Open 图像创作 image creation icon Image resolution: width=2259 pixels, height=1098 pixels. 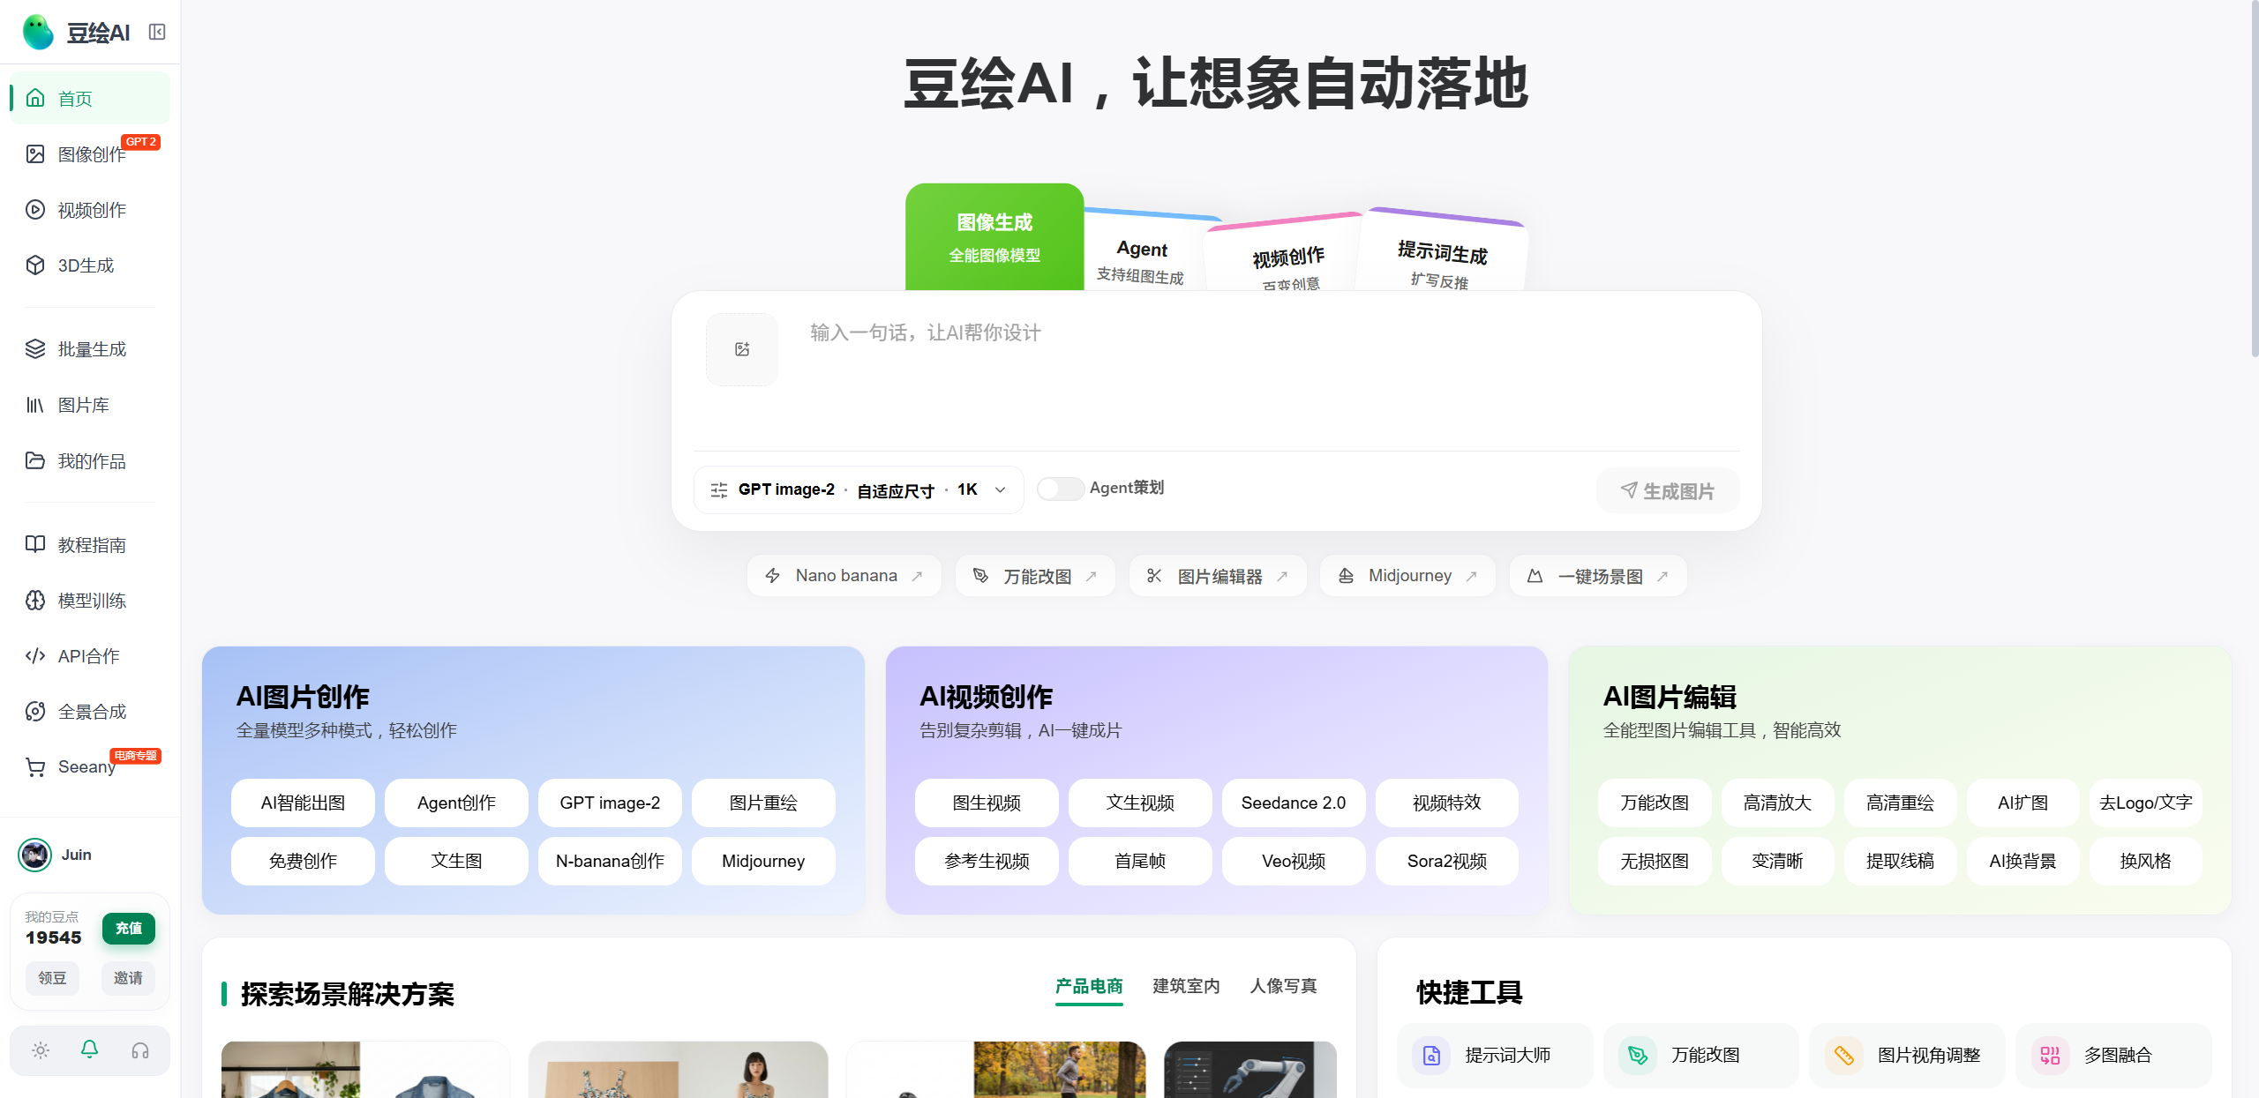(x=35, y=154)
